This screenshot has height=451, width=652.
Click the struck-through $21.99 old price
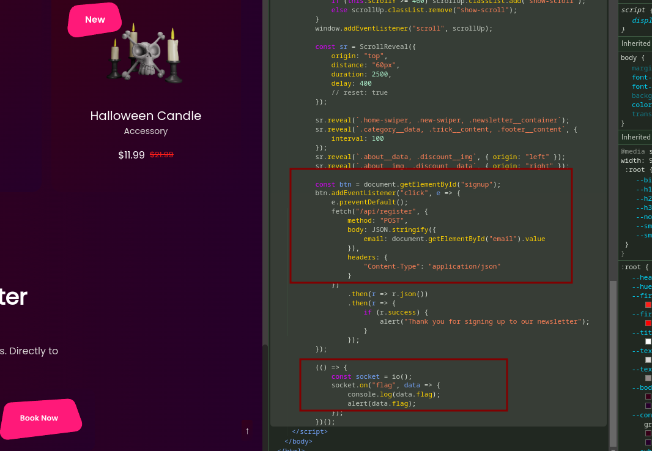click(x=161, y=154)
